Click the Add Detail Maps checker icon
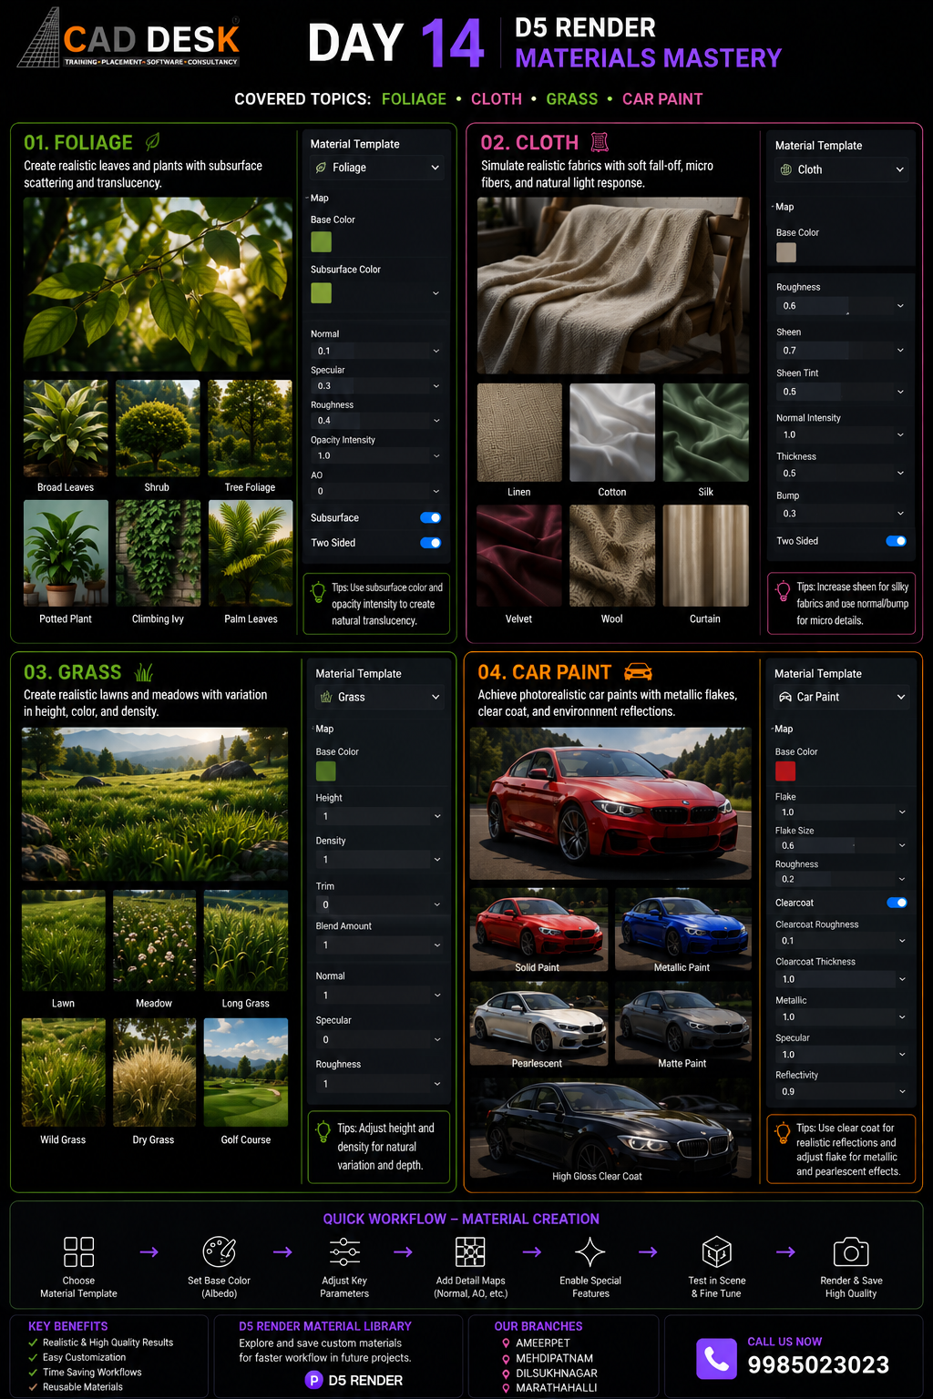This screenshot has height=1399, width=933. click(x=470, y=1251)
